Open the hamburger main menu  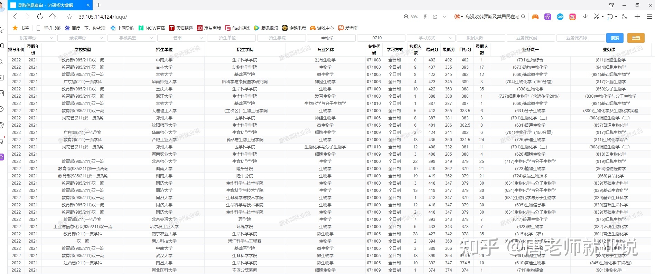click(x=649, y=17)
